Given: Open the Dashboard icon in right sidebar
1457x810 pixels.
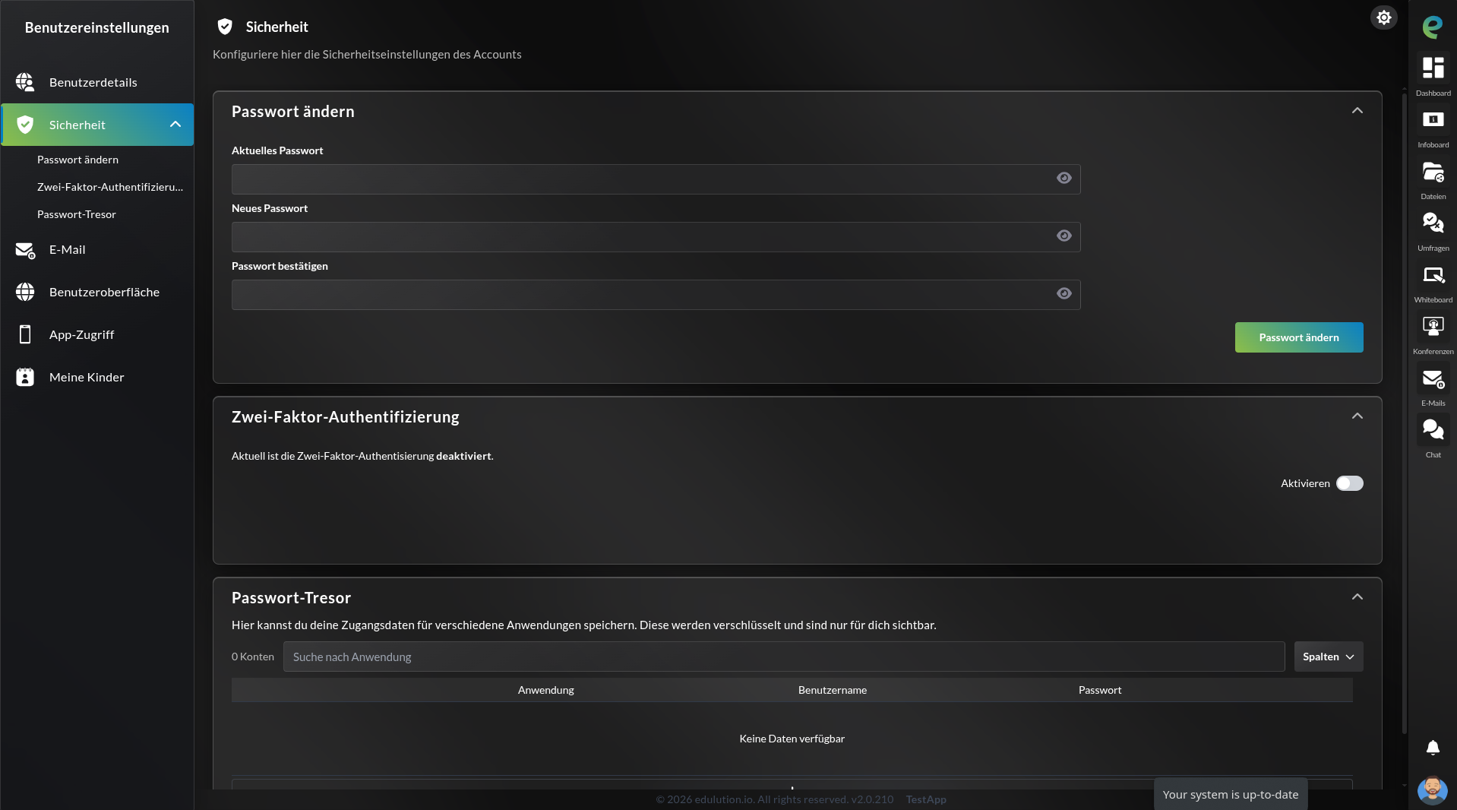Looking at the screenshot, I should pyautogui.click(x=1433, y=68).
